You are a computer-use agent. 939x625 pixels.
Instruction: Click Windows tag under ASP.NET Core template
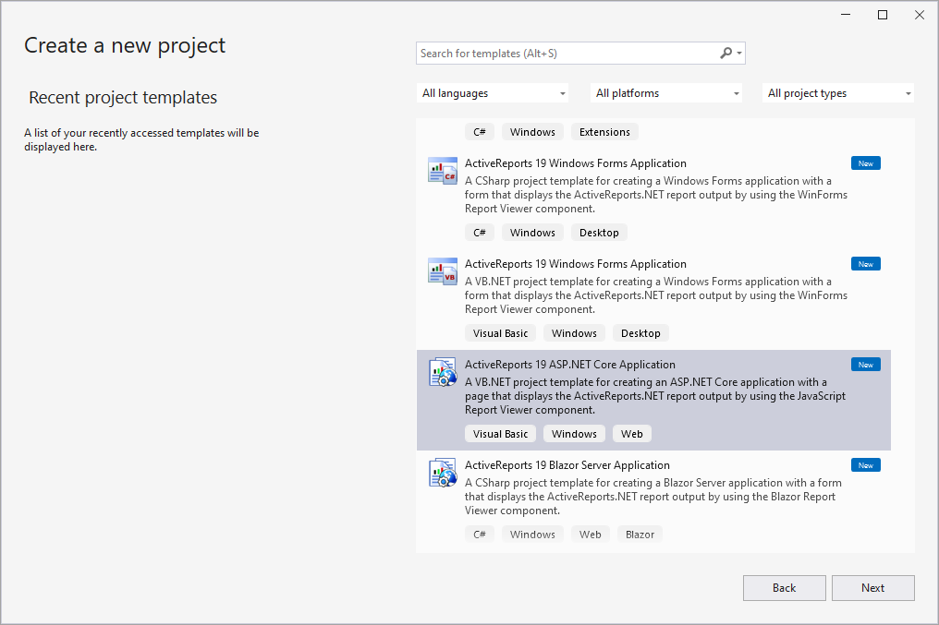[x=574, y=434]
